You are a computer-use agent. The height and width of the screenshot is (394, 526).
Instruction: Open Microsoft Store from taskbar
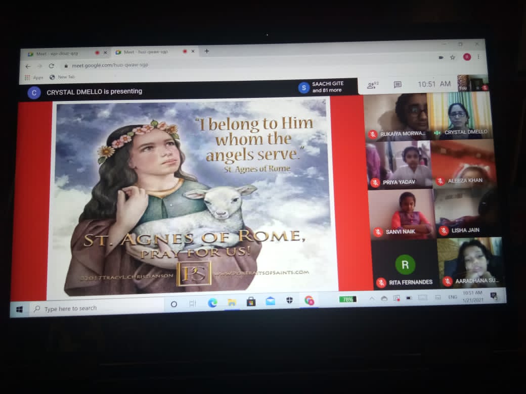(x=251, y=302)
